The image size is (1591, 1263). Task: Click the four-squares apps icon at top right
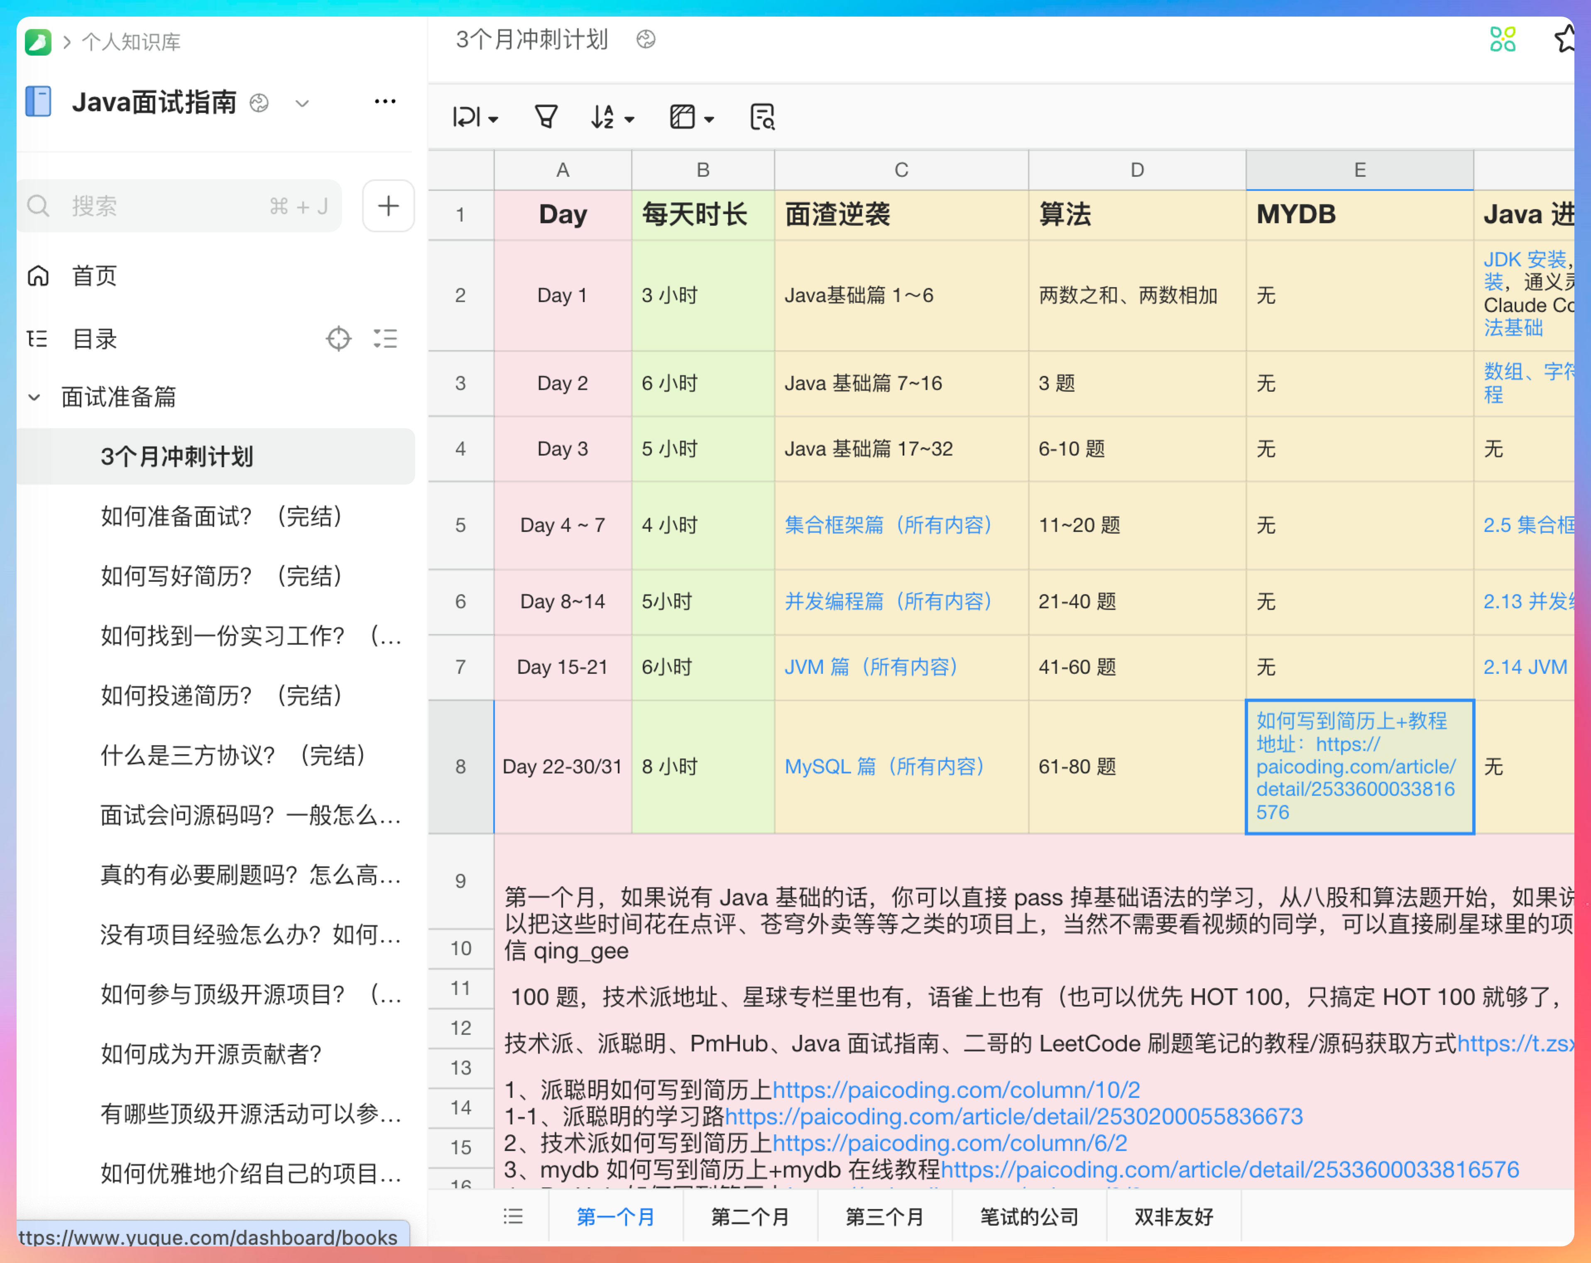1502,39
